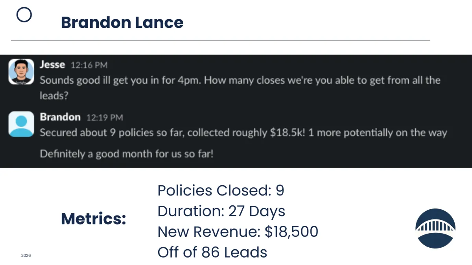
Task: Click the word 'leads?' in Jesse's message
Action: tap(52, 96)
